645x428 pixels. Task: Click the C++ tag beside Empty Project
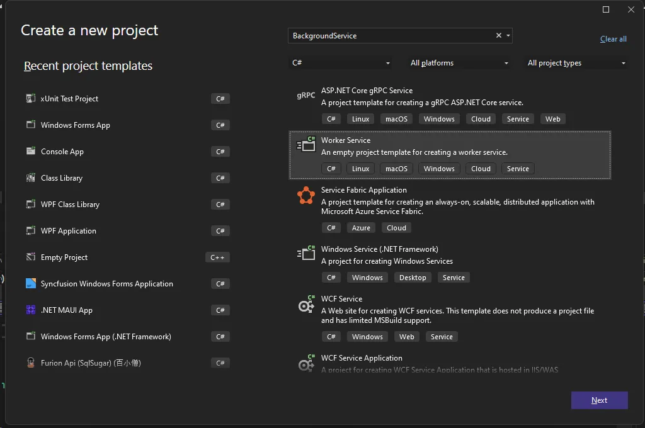click(x=217, y=257)
